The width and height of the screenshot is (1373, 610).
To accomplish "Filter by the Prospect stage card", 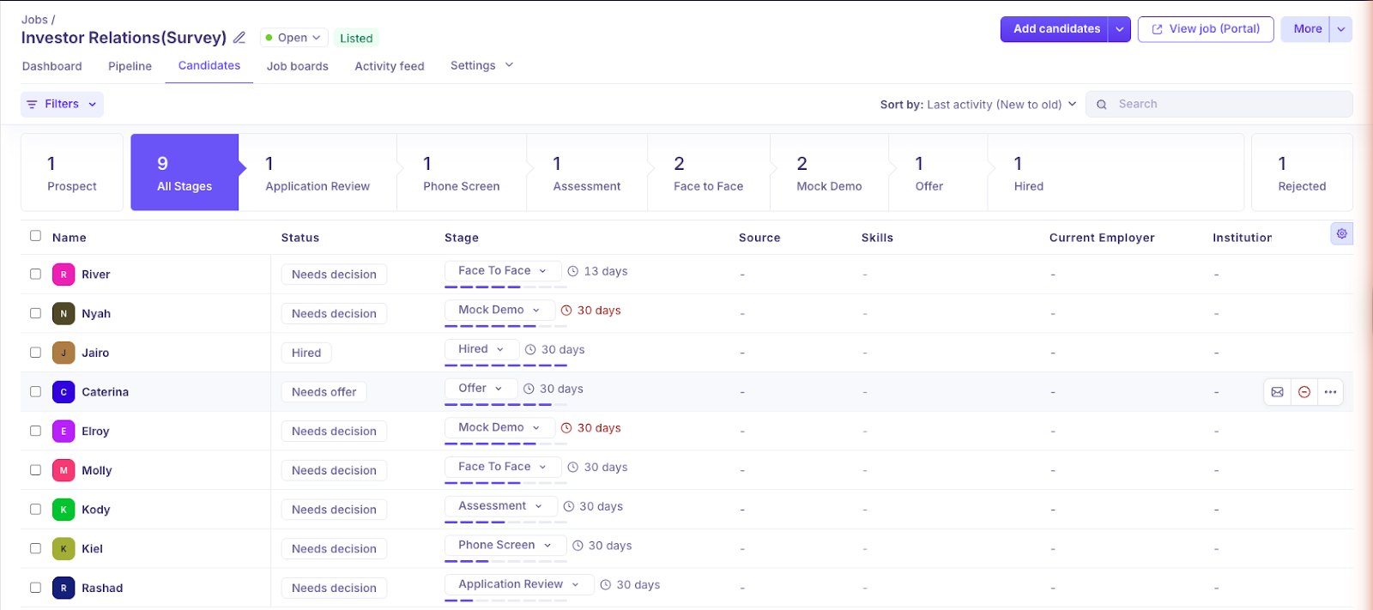I will pos(72,172).
